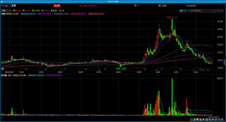Click the 最高 32.75 high label
The height and width of the screenshot is (122, 226).
172,17
